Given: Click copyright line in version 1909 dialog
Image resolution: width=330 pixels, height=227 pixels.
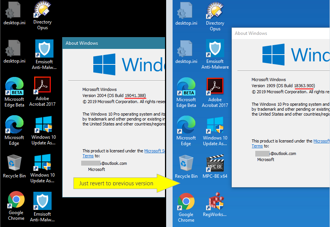Looking at the screenshot, I should tap(291, 92).
